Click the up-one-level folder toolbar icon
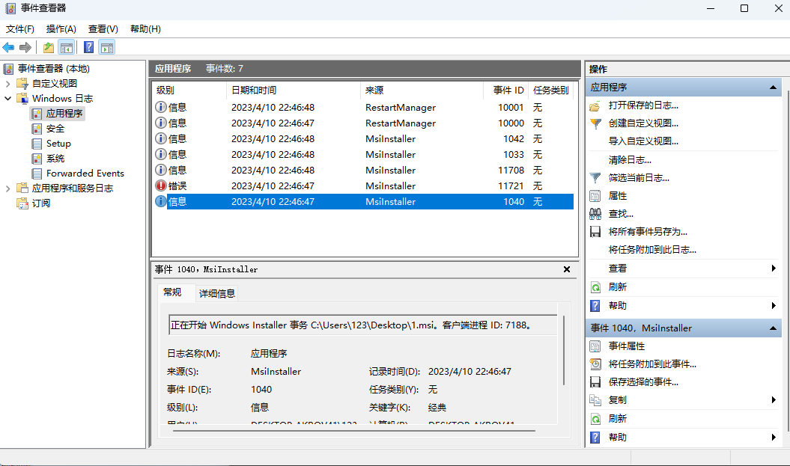 click(x=49, y=48)
